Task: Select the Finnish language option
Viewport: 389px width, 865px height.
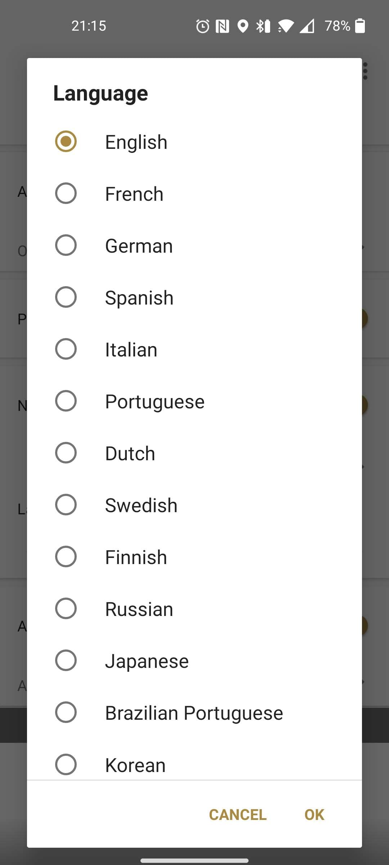Action: (66, 556)
